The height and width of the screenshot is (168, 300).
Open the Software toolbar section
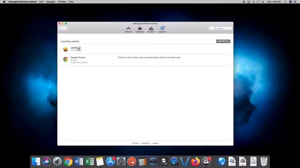point(128,29)
